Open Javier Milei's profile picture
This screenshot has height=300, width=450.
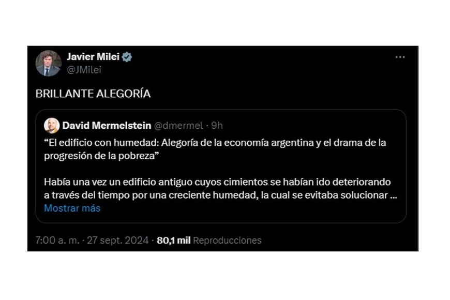point(48,64)
